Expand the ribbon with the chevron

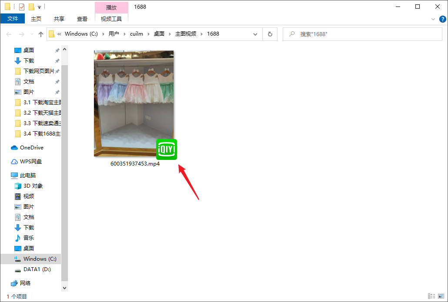[x=433, y=19]
